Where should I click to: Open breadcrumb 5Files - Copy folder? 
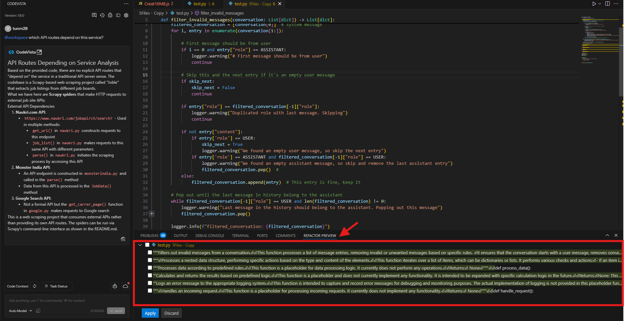pyautogui.click(x=151, y=13)
